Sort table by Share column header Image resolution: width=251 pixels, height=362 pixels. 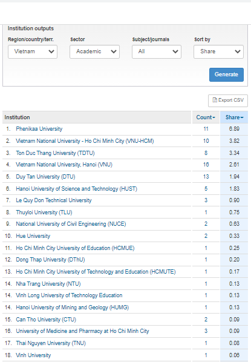point(234,117)
